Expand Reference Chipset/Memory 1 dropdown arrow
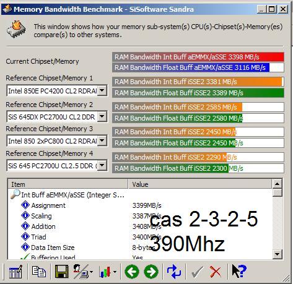The image size is (293, 284). (x=102, y=90)
